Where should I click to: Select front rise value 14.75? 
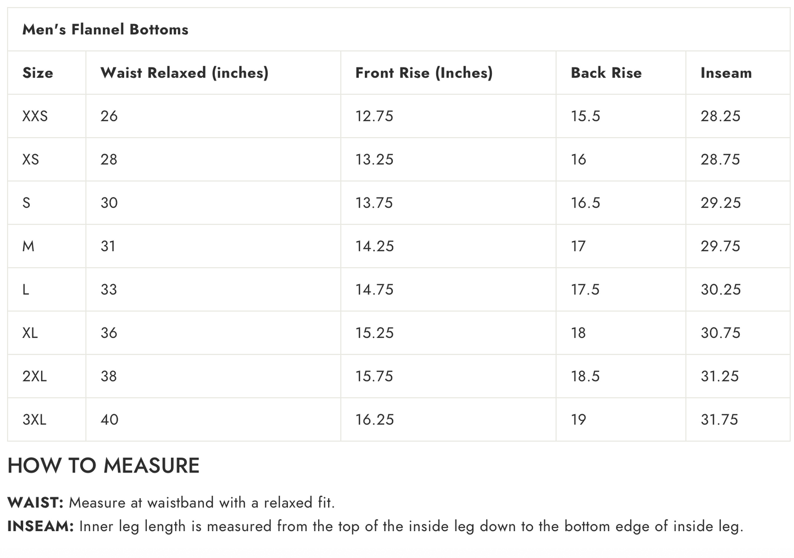point(374,290)
